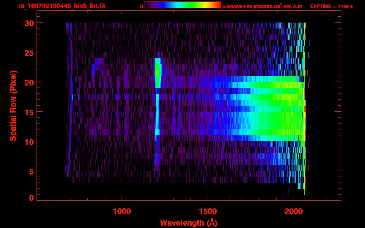Click the EXPTIME = 1189 s text
The height and width of the screenshot is (228, 365).
point(331,6)
